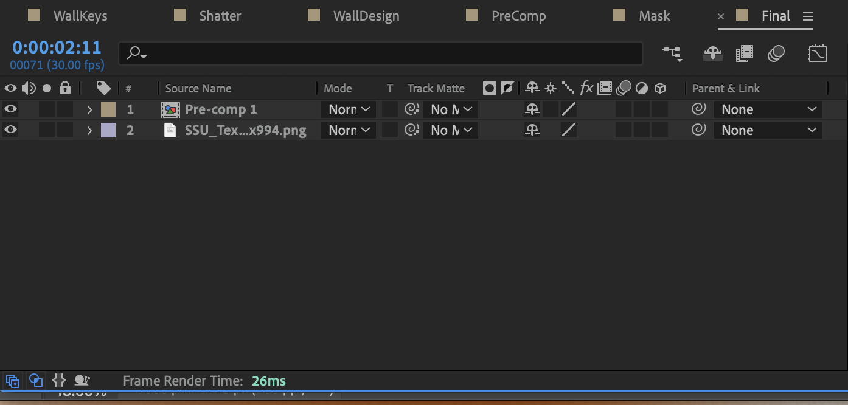Enable Hide Shy Layers for the composition
The height and width of the screenshot is (405, 848).
pos(712,54)
